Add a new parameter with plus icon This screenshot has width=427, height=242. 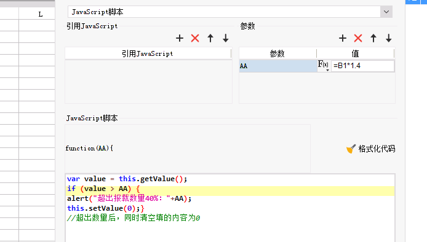343,38
